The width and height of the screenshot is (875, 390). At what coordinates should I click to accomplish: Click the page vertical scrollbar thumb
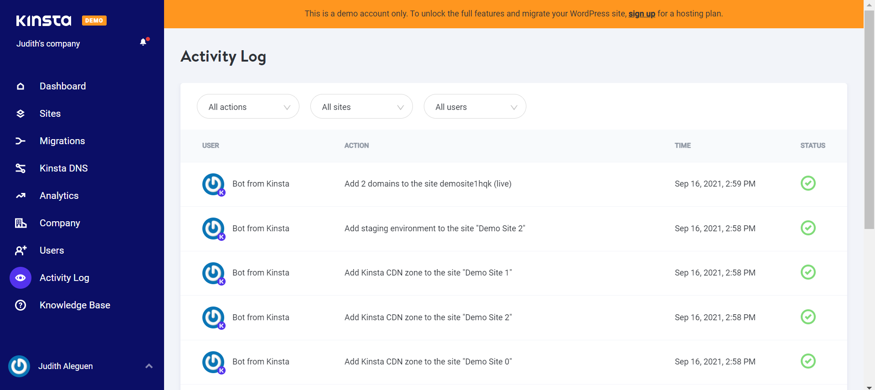pyautogui.click(x=869, y=120)
